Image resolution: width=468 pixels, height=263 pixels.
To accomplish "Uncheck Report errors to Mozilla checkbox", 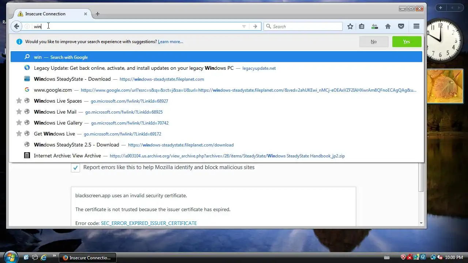I will coord(75,168).
